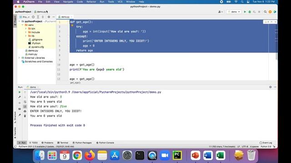Select .gitignore file in project tree

point(35,39)
